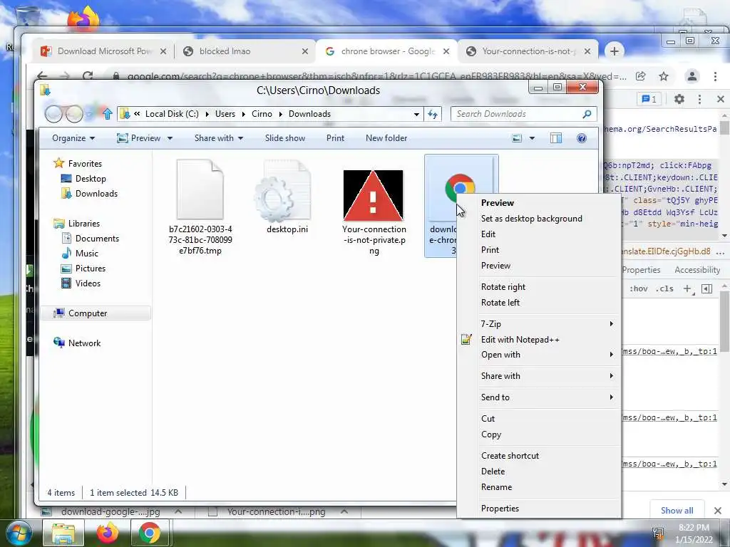Open a new Chrome tab

point(614,51)
